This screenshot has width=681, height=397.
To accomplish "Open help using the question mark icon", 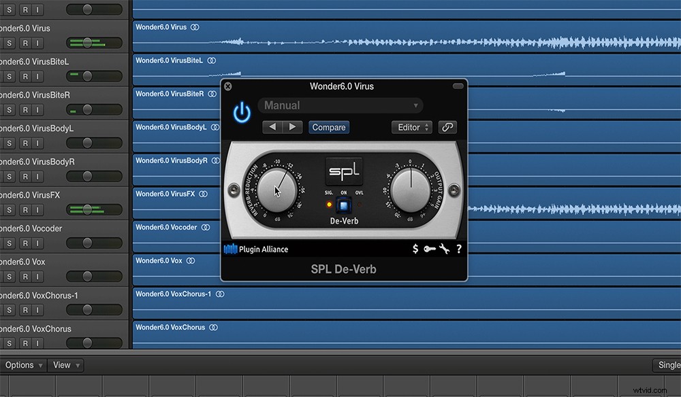I will pyautogui.click(x=458, y=249).
